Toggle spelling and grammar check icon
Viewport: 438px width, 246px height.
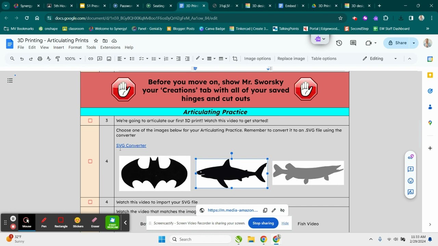(49, 59)
